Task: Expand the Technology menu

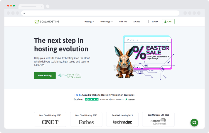Action: tap(106, 22)
